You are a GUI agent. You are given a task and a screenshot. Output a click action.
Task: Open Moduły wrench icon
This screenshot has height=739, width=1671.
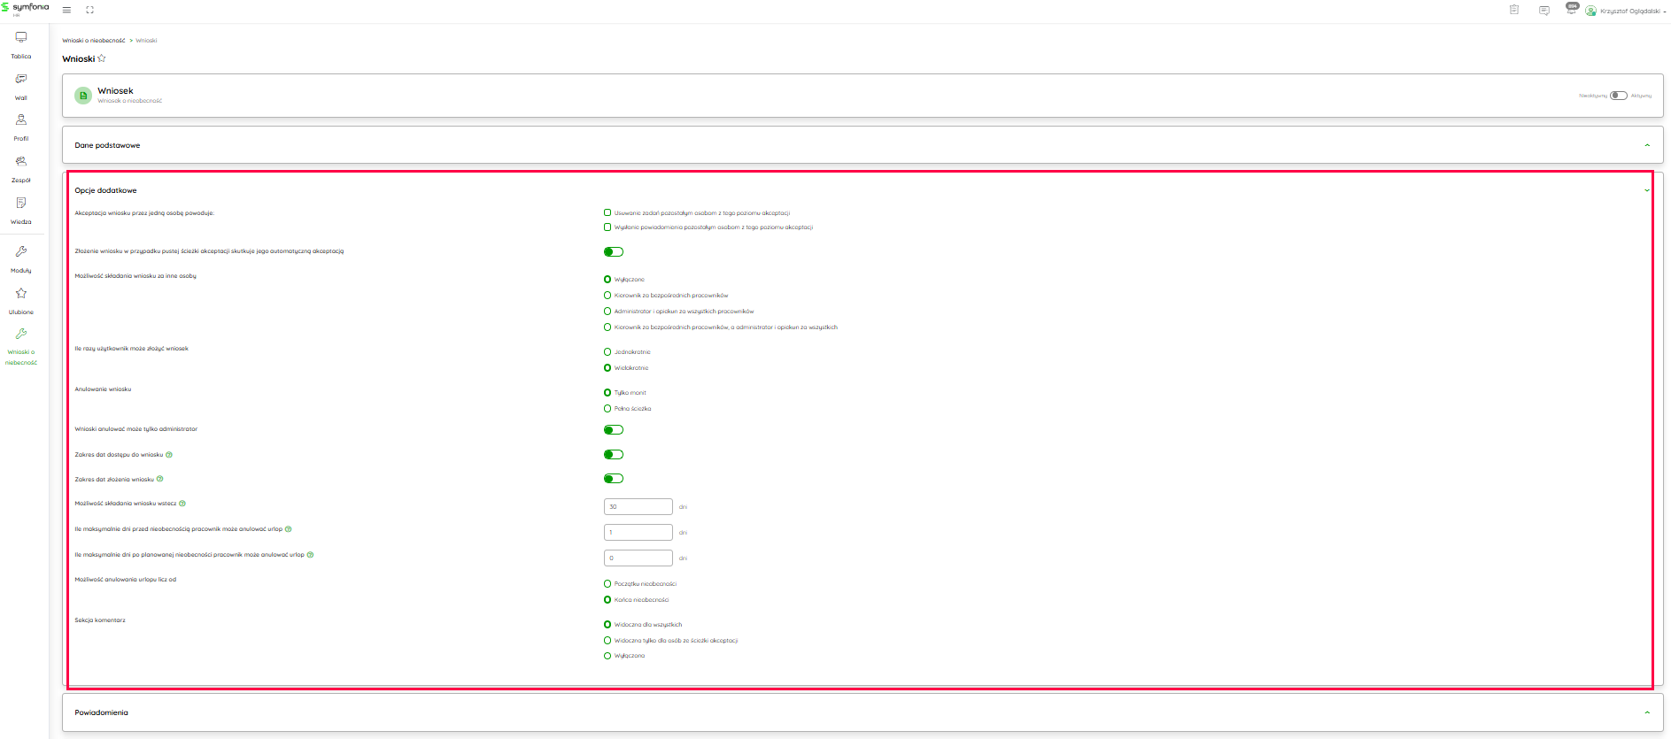point(21,252)
